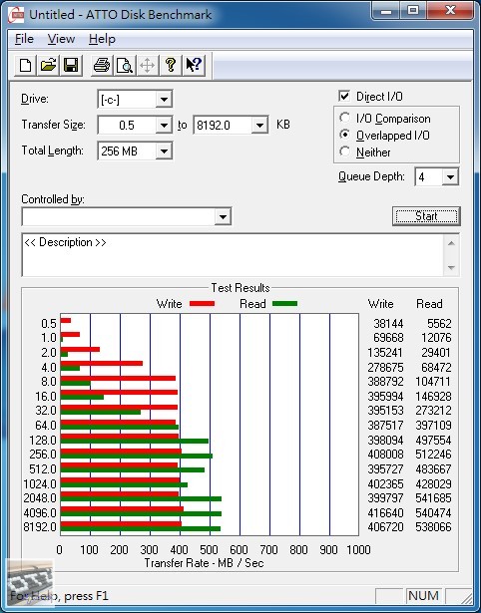
Task: Open the Help menu
Action: [102, 39]
